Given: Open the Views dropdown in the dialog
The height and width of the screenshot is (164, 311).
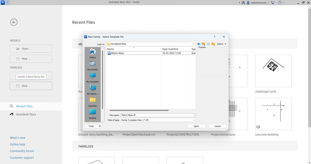Looking at the screenshot, I should (222, 44).
